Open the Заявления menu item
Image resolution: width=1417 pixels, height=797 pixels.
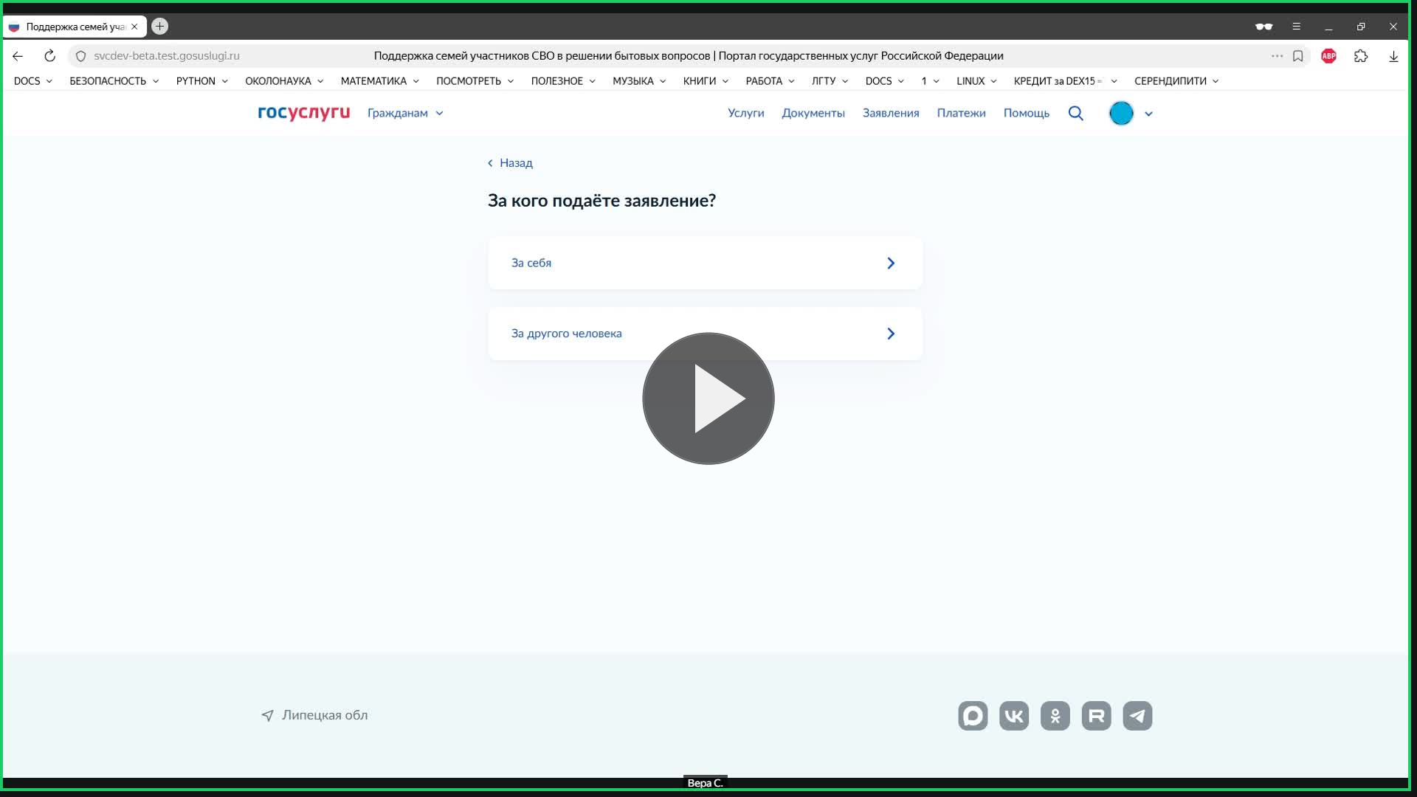point(890,113)
